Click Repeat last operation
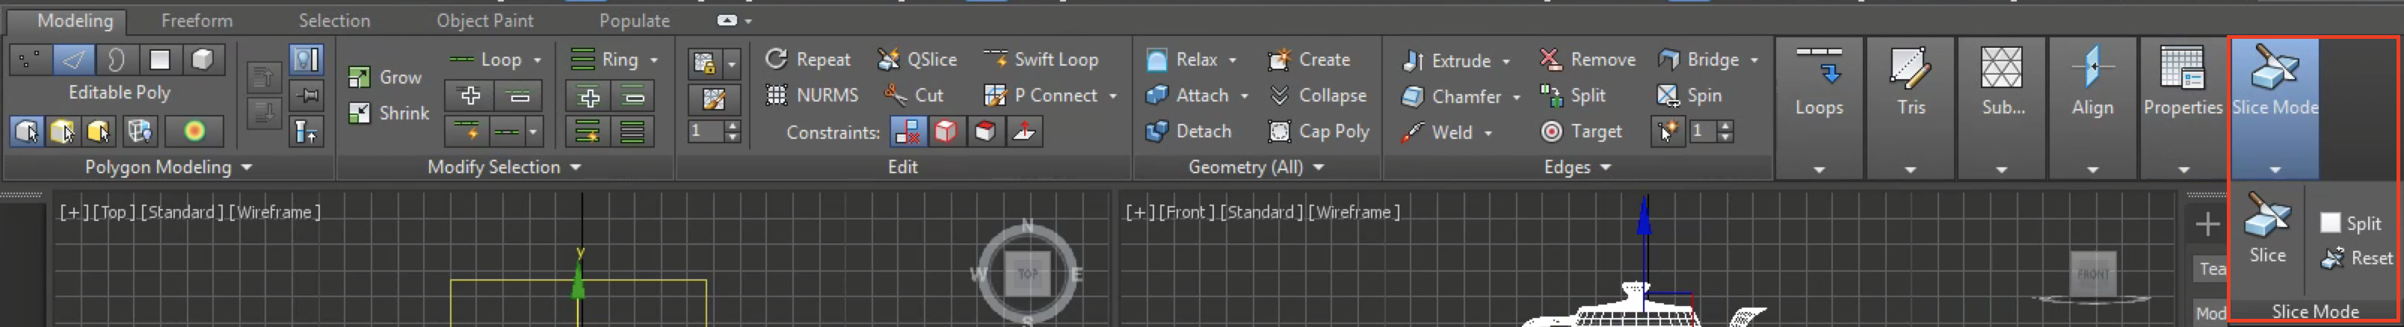Screen dimensions: 2404x327 tap(807, 60)
